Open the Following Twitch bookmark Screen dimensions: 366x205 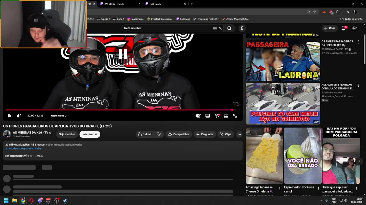[x=183, y=19]
